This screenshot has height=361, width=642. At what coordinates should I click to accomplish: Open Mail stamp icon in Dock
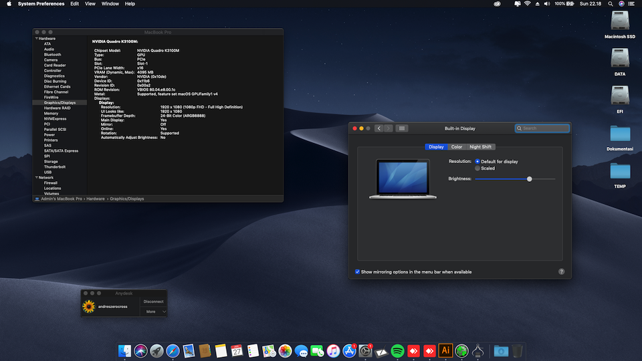[x=189, y=351]
